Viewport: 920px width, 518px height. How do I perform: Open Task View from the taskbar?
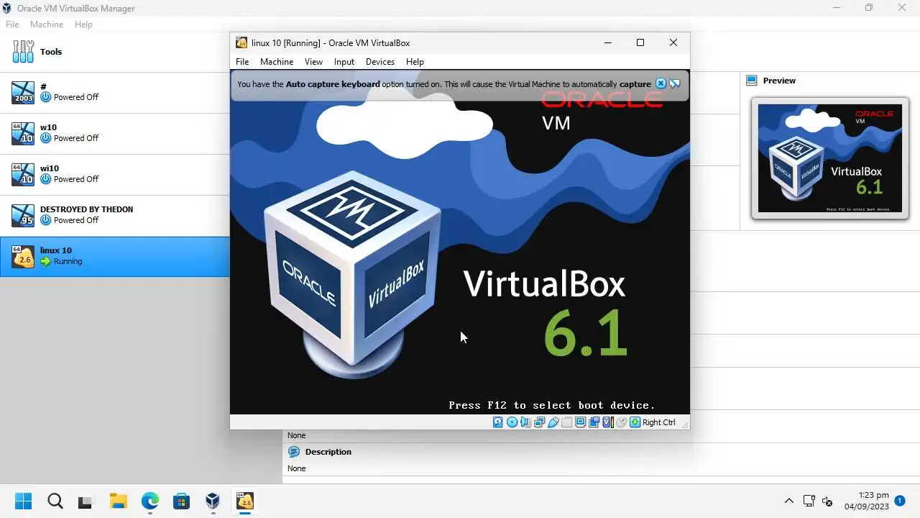[x=86, y=501]
